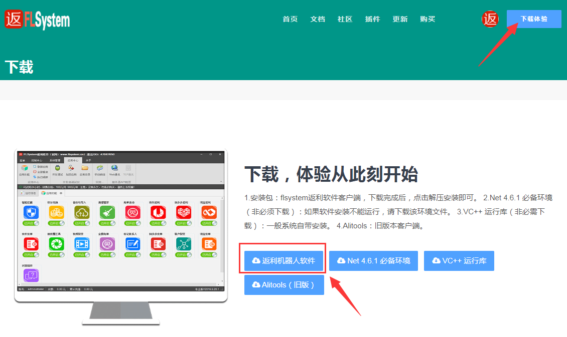Open the 购买 page
This screenshot has width=567, height=337.
point(428,19)
